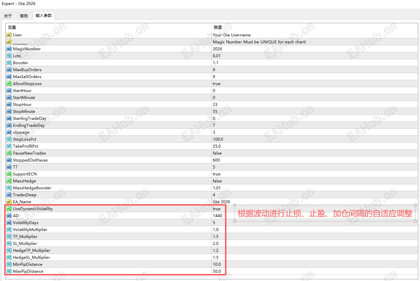Click the MassHedgeBooster double icon
This screenshot has width=420, height=281.
click(9, 188)
